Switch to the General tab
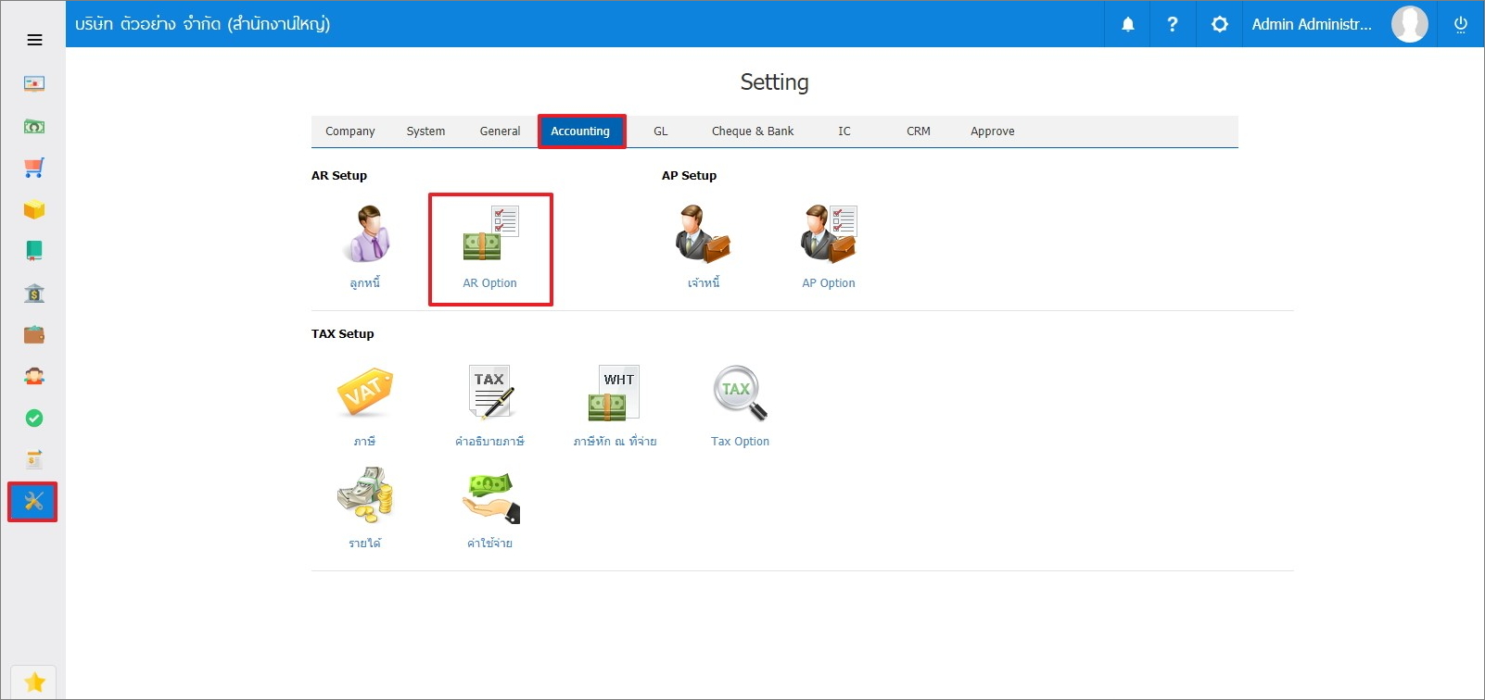This screenshot has width=1485, height=700. pyautogui.click(x=500, y=131)
